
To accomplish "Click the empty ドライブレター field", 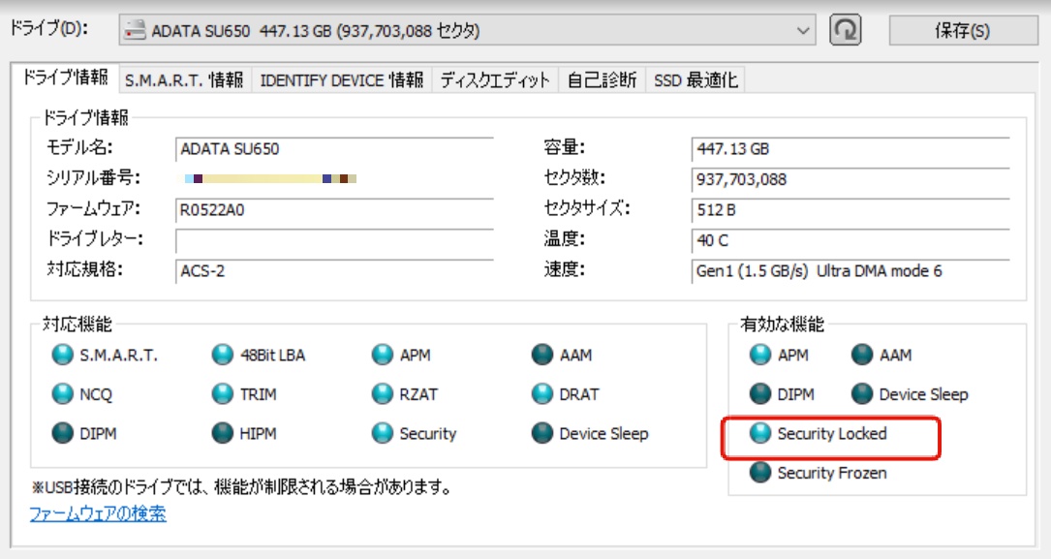I will click(x=334, y=240).
